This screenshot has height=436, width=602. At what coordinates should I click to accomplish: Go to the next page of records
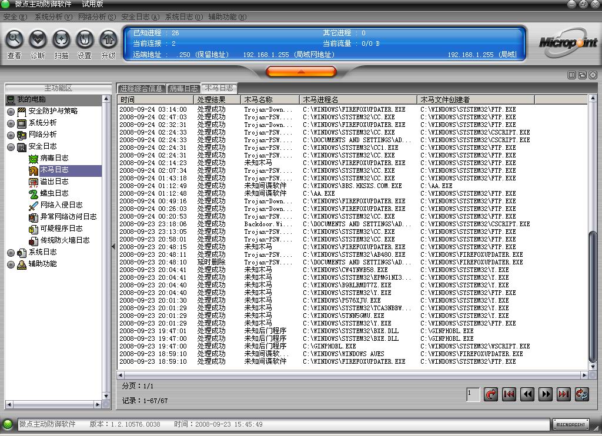[x=545, y=394]
